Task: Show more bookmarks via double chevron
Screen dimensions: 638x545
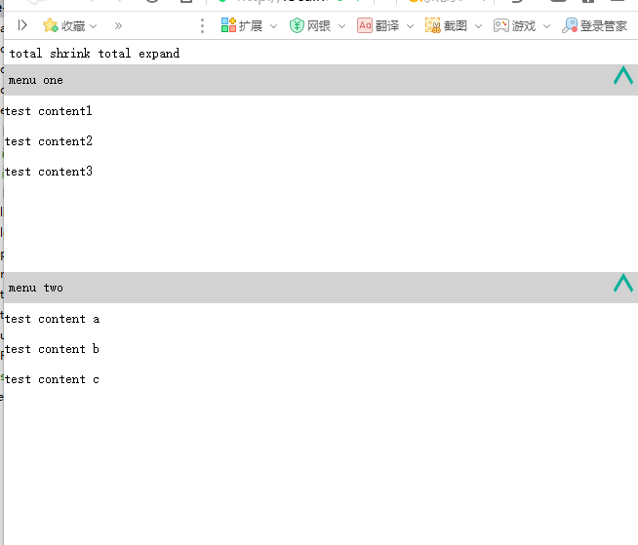Action: point(118,26)
